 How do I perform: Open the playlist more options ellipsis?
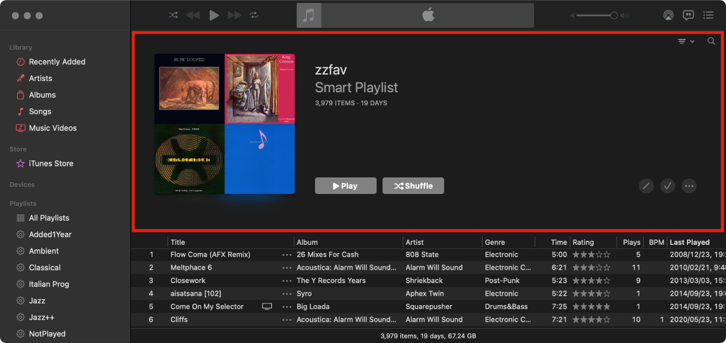point(689,186)
